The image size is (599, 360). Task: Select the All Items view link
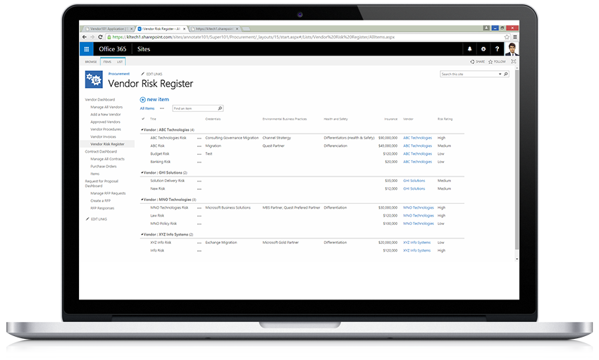coord(147,108)
